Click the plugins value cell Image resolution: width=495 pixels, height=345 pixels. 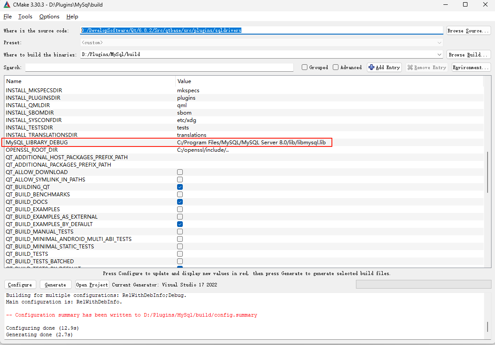click(186, 98)
